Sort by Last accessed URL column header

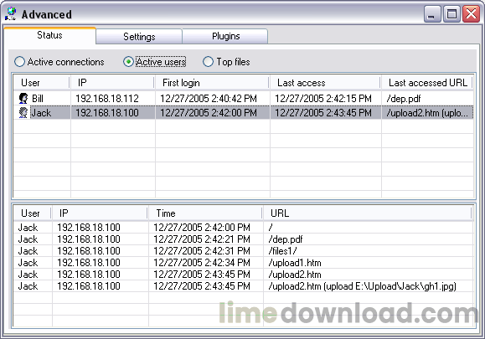[426, 83]
